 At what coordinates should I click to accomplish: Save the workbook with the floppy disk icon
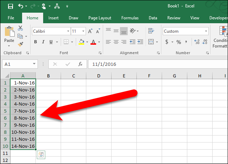point(11,6)
